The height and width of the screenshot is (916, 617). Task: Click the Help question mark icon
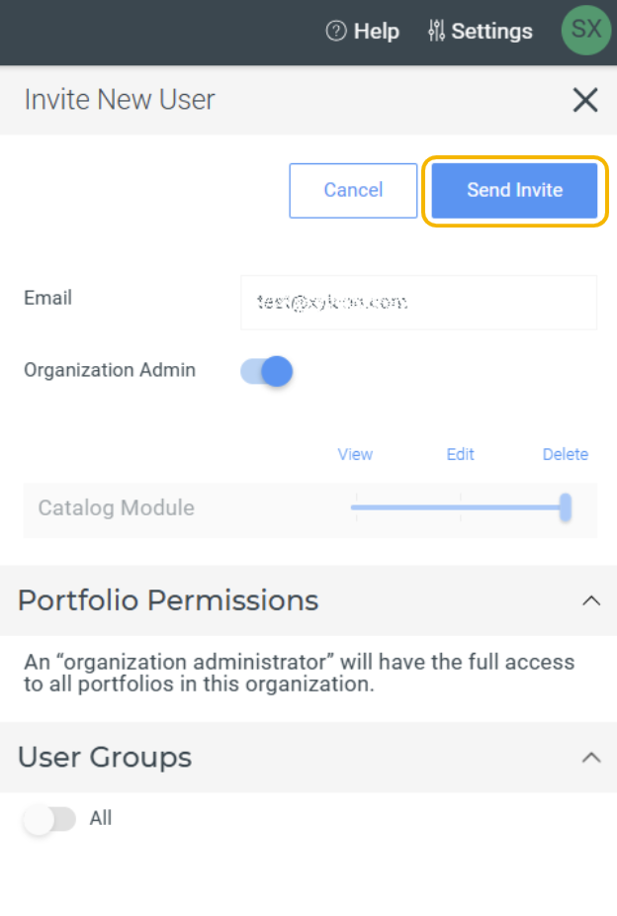[335, 31]
